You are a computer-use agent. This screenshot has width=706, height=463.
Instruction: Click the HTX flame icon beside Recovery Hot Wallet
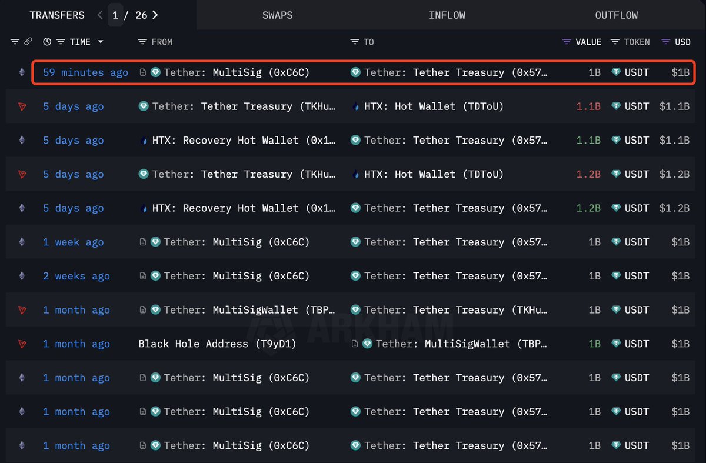(144, 141)
